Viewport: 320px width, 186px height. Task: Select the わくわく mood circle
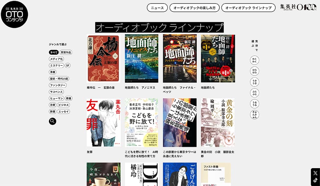pos(254,60)
